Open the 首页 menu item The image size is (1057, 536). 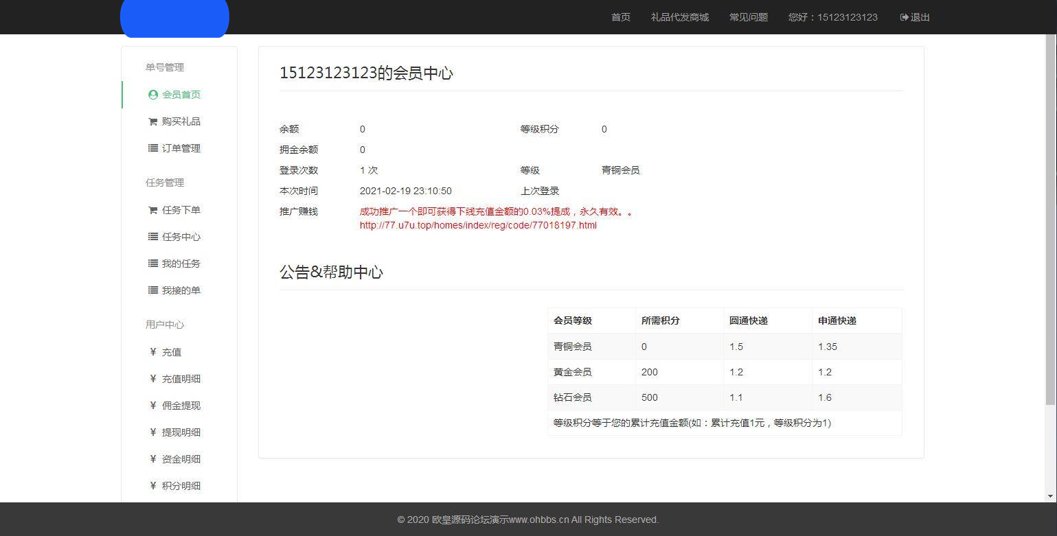pyautogui.click(x=620, y=17)
